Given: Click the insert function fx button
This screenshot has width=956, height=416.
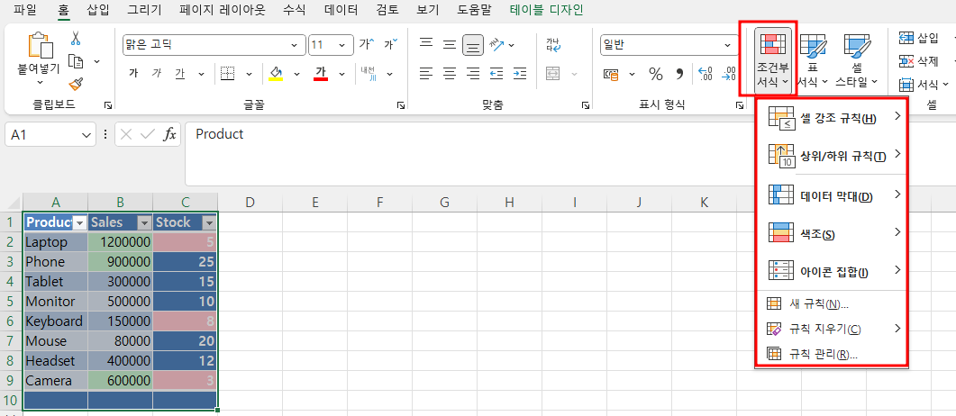Looking at the screenshot, I should [169, 134].
